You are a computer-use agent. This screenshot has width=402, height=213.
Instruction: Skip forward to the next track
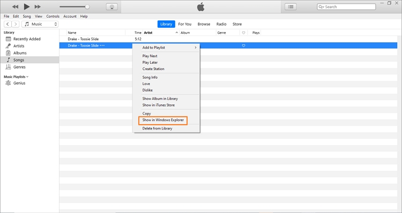tap(38, 6)
